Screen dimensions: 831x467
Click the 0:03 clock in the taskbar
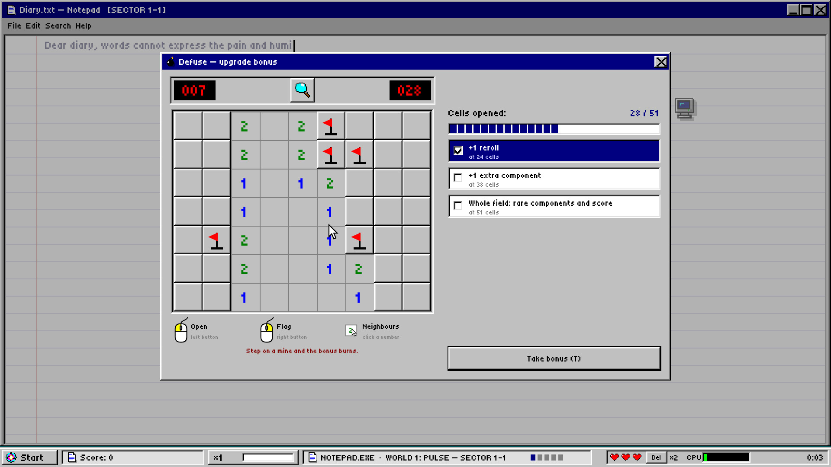(815, 457)
